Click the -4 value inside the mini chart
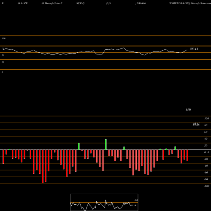 135,205
